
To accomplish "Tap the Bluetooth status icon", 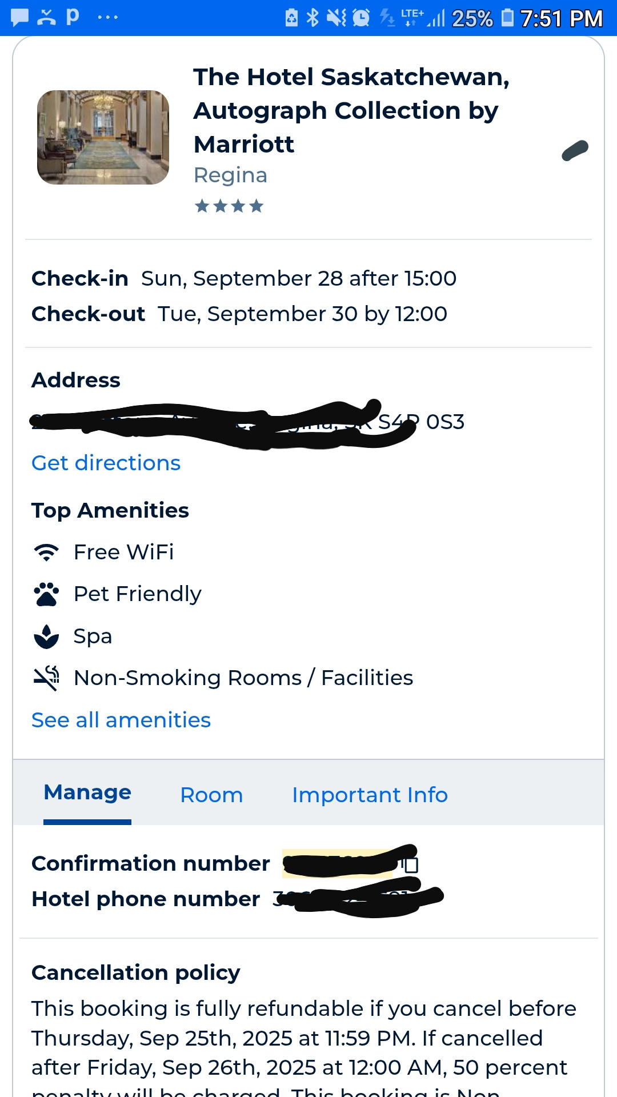I will pos(312,18).
